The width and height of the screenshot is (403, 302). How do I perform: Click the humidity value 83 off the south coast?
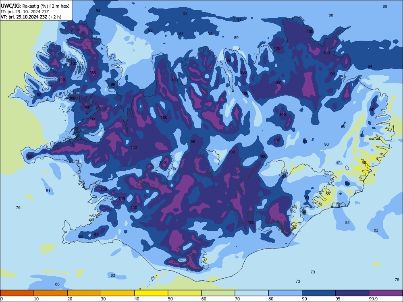click(x=113, y=275)
